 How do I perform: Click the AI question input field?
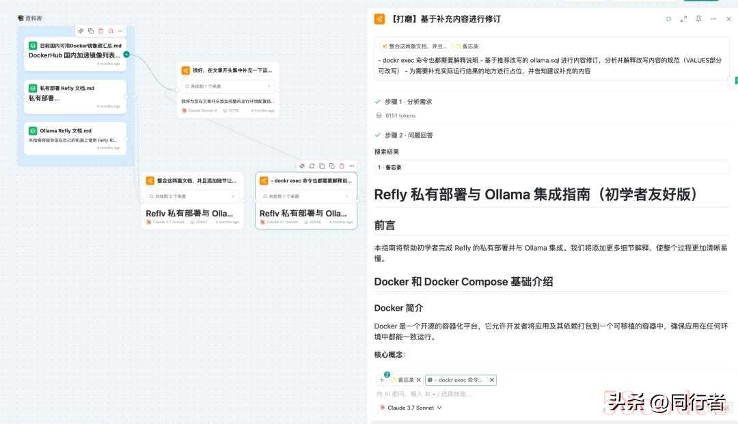[x=478, y=394]
